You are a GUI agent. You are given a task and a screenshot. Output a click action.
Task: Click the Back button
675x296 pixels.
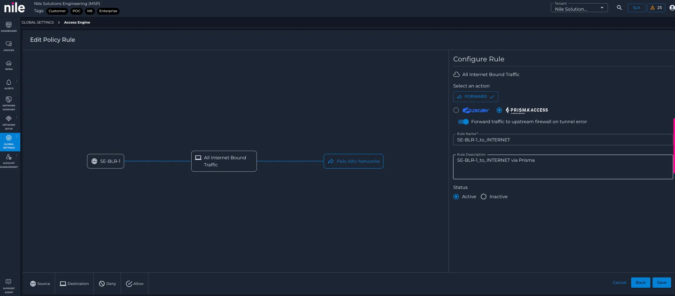tap(641, 282)
